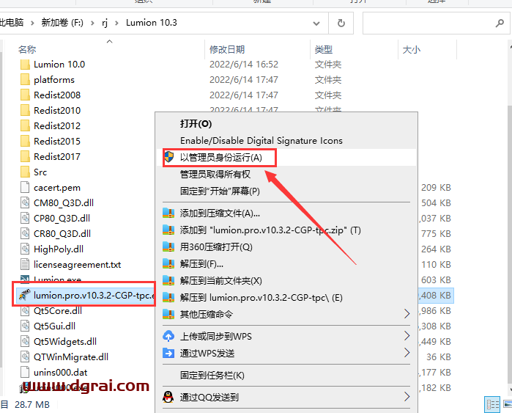
Task: Choose 添加到 lumion.pro.v10.3.2-CGP-tpc.zip
Action: click(270, 230)
